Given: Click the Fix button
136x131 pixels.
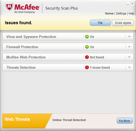Looking at the screenshot, I should click(100, 23).
